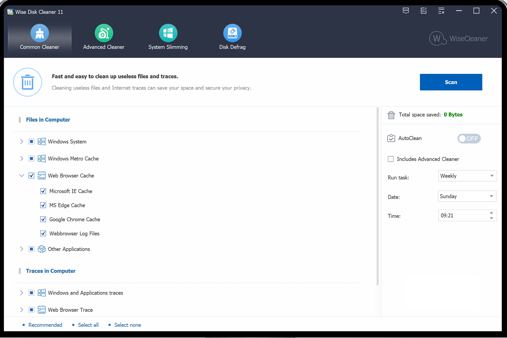Viewport: 507px width, 338px height.
Task: Click the Wise Disk Cleaner app icon
Action: click(10, 12)
